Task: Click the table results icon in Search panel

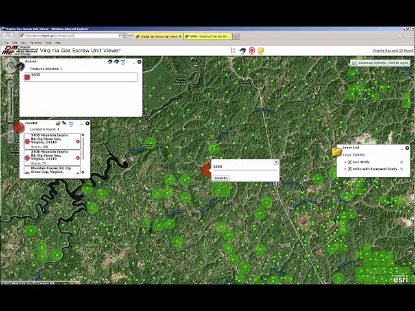Action: point(123,62)
